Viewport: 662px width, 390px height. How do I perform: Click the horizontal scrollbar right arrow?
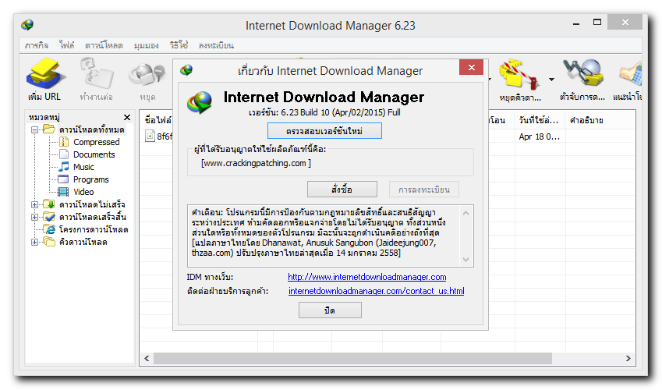click(x=628, y=358)
